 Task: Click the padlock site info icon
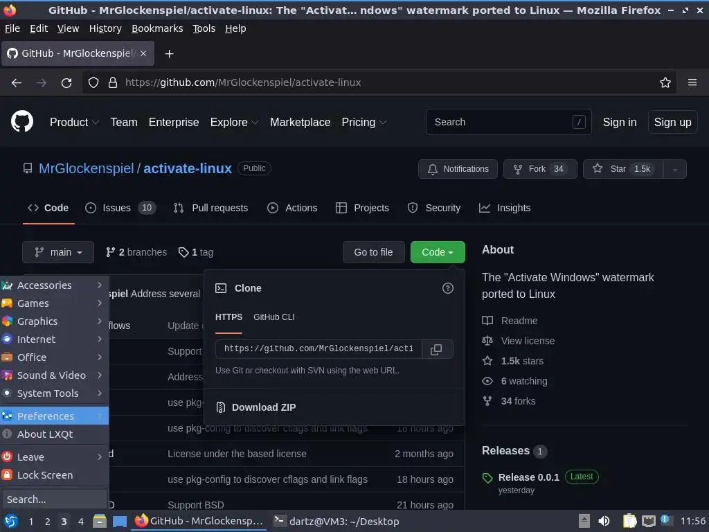coord(113,83)
